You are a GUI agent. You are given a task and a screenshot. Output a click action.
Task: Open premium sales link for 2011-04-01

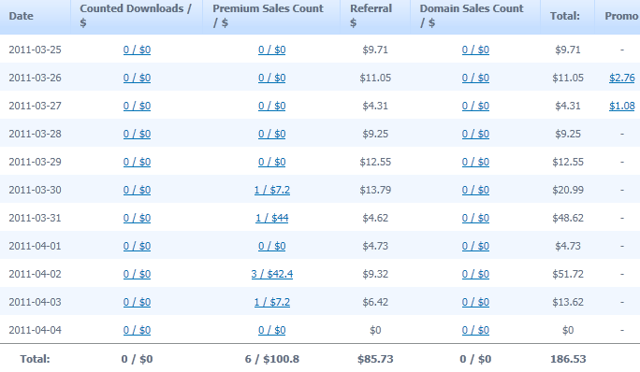point(272,247)
